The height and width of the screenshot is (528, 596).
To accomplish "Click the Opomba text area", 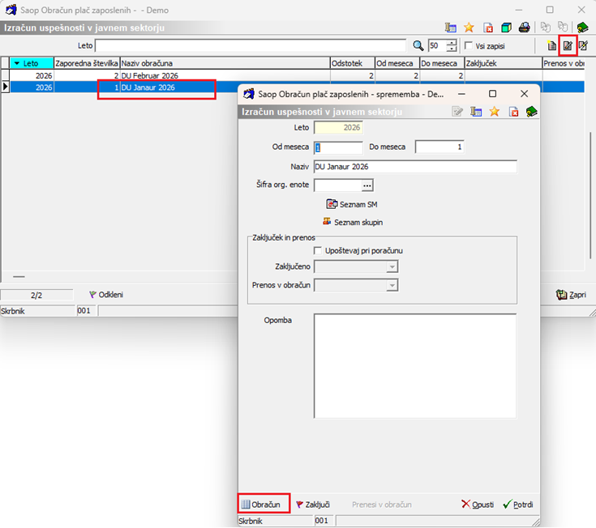I will (415, 366).
